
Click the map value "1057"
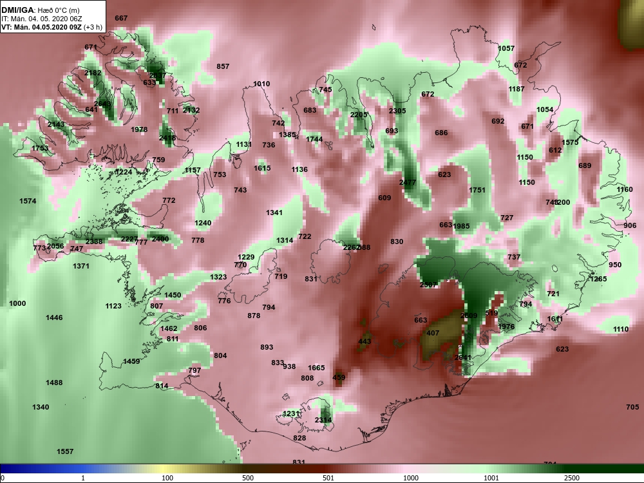tap(506, 48)
